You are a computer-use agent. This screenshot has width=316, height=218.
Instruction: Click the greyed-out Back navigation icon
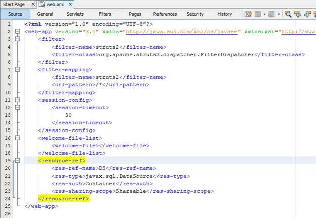click(x=258, y=14)
